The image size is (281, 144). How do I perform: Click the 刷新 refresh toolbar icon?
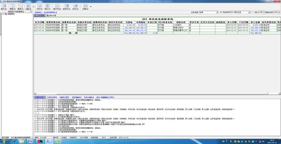13,7
